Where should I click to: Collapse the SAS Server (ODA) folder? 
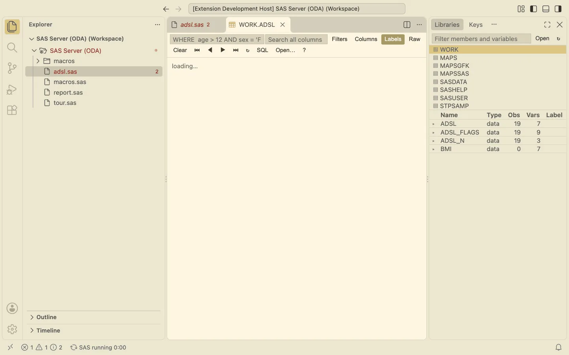(34, 50)
